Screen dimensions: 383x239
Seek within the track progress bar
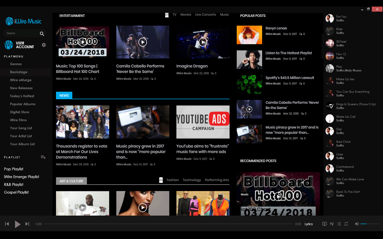[168, 224]
